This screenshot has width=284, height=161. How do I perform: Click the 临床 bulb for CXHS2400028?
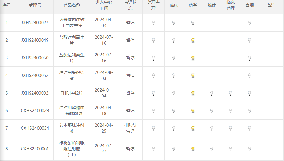[x=174, y=111]
